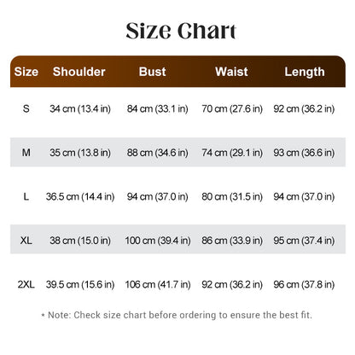
Task: Click the Waist column header
Action: pos(231,72)
